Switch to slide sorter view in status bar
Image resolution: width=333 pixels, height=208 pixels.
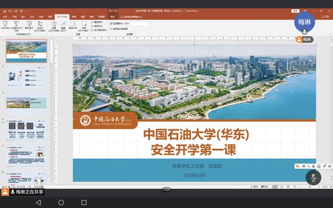tap(281, 187)
